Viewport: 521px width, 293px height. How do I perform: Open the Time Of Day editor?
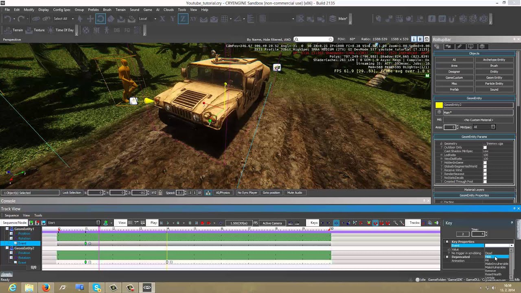pos(61,30)
